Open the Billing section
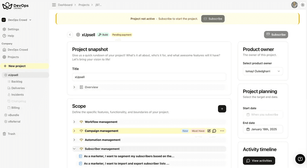Screen dimensions: 307x168 (15, 107)
